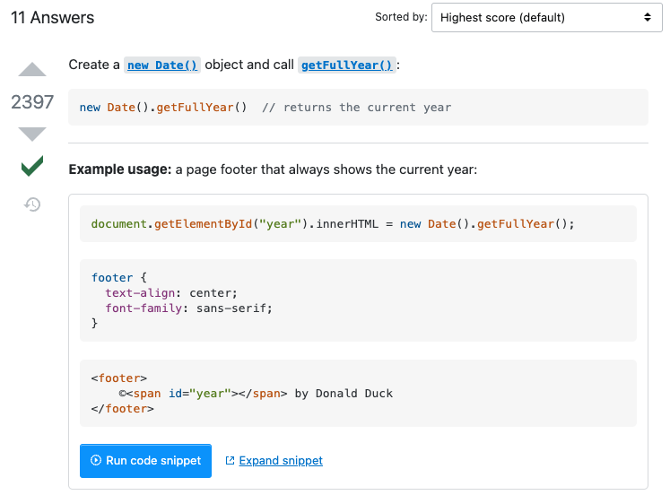Image resolution: width=670 pixels, height=495 pixels.
Task: Click inside the footer CSS code block
Action: (358, 300)
